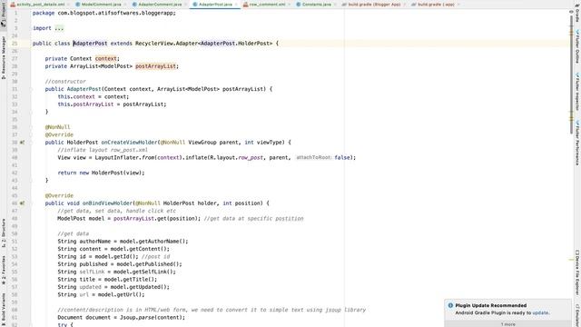This screenshot has height=327, width=581.
Task: Switch to the ModelComment.java tab
Action: click(x=101, y=5)
